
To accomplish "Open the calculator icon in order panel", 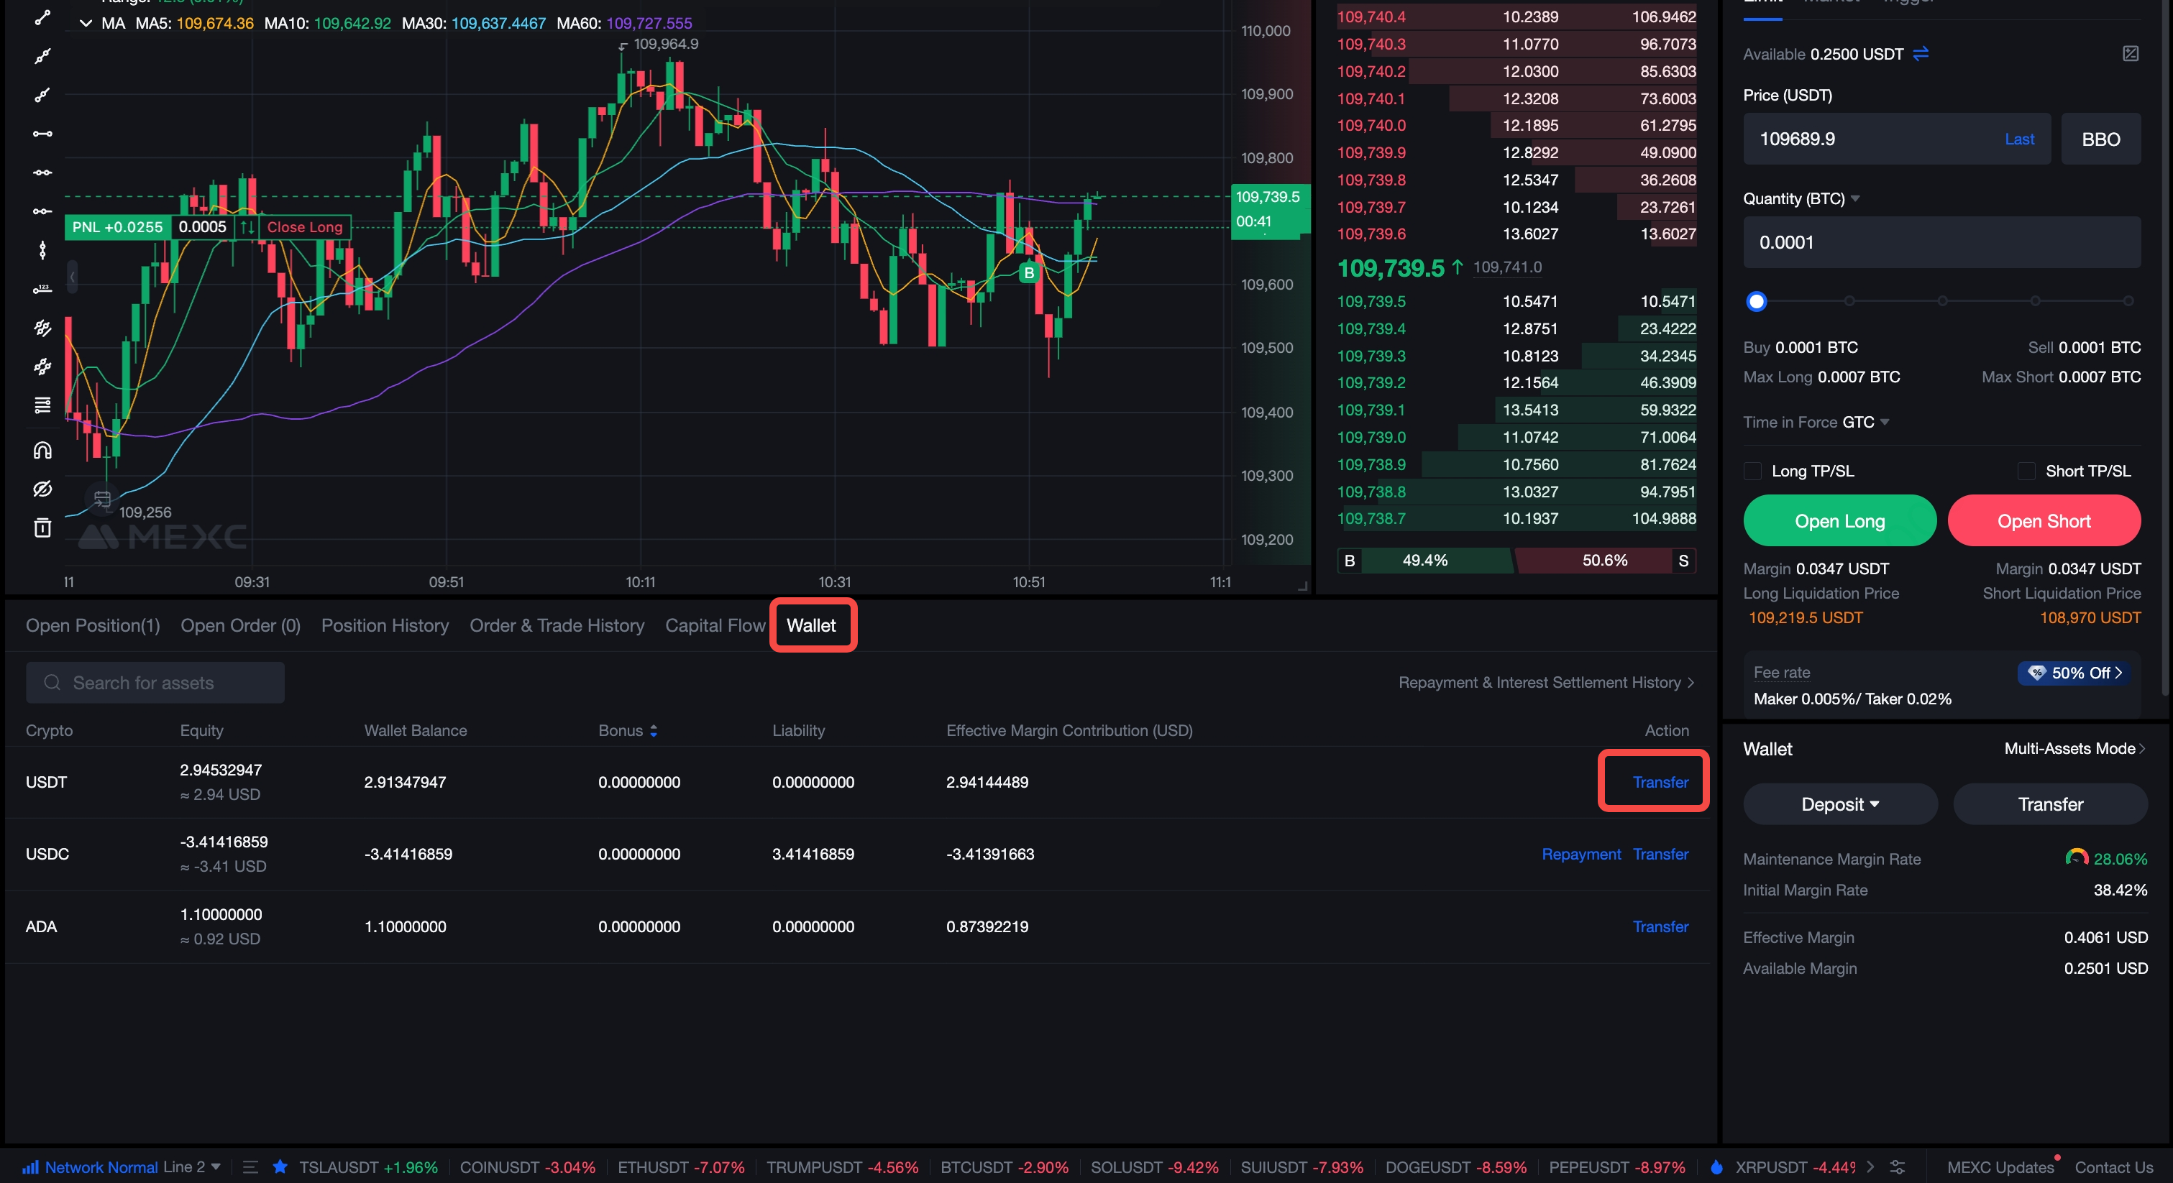I will 2130,54.
